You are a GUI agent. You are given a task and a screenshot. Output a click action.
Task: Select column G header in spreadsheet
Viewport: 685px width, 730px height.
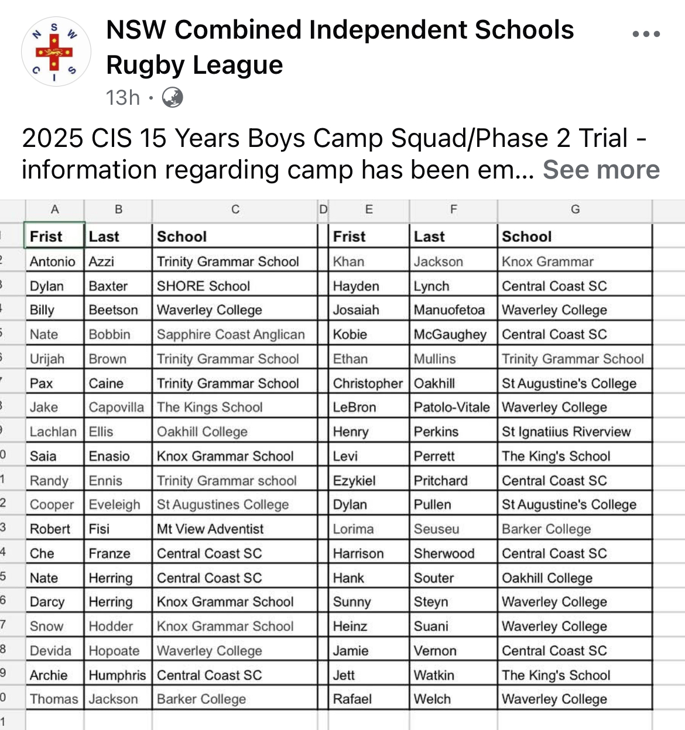point(575,210)
